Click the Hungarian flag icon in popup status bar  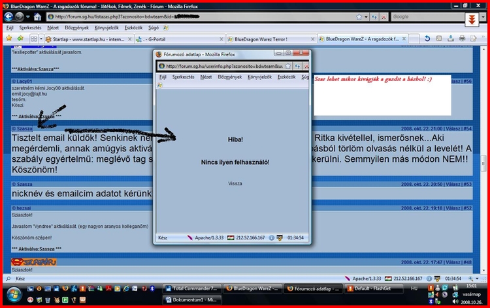point(232,237)
